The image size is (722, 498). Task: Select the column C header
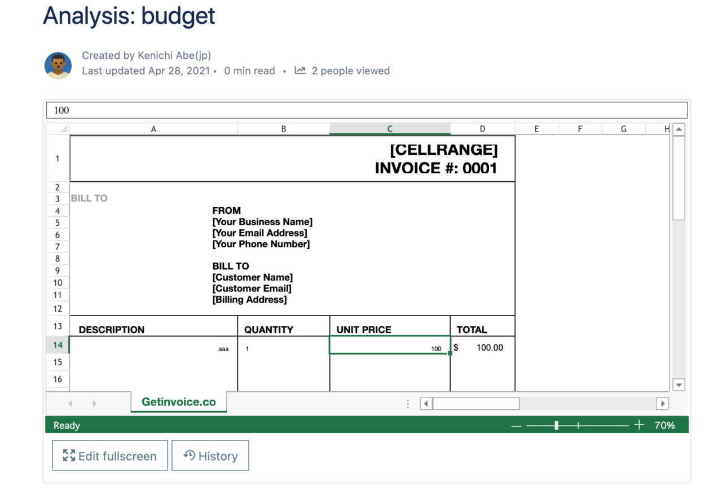point(390,128)
